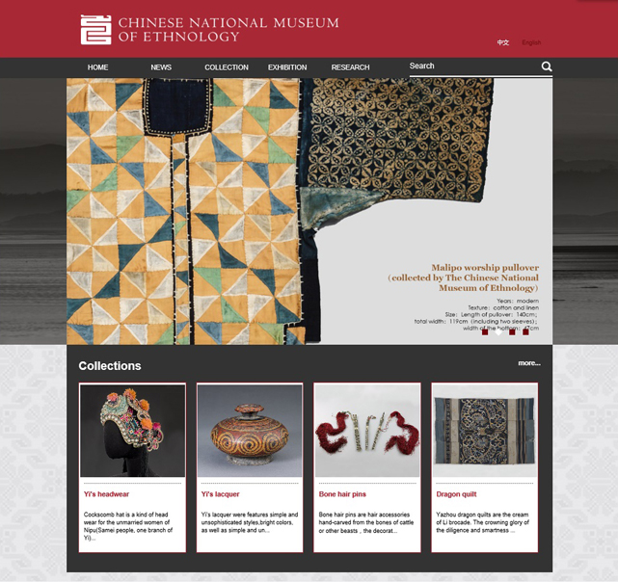This screenshot has width=618, height=582.
Task: Click the search magnifier icon
Action: coord(547,66)
